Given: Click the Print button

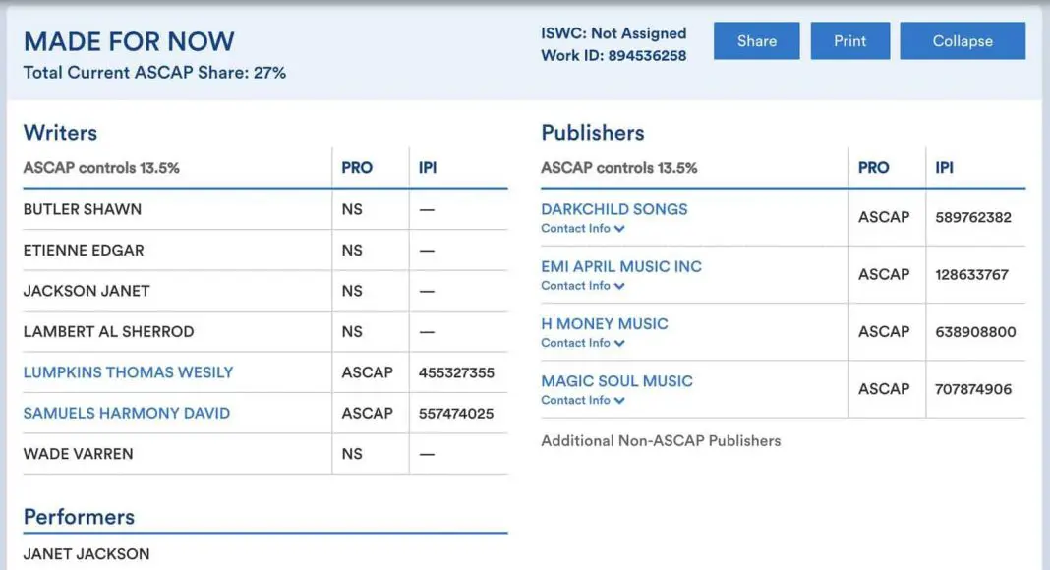Looking at the screenshot, I should (849, 41).
